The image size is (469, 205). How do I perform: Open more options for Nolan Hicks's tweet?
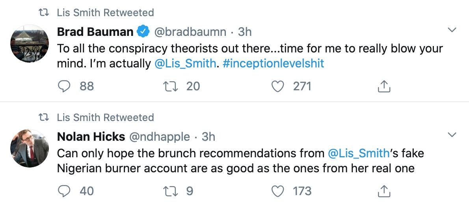[452, 136]
